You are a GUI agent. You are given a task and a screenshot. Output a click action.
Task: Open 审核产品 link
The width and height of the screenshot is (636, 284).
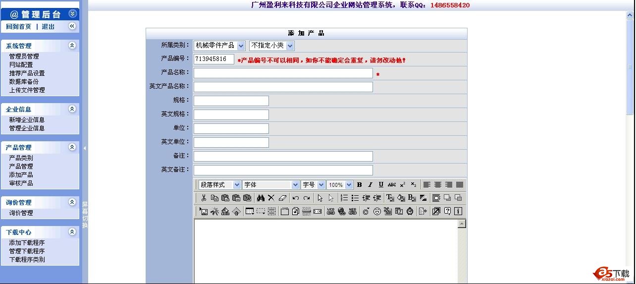click(21, 183)
